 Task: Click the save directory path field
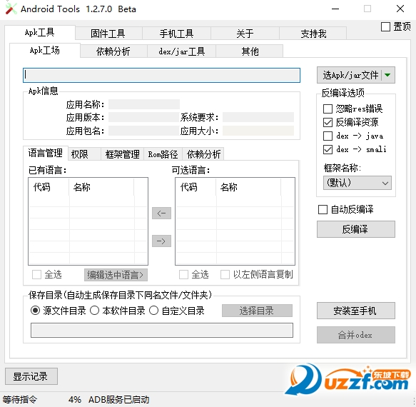coord(162,331)
